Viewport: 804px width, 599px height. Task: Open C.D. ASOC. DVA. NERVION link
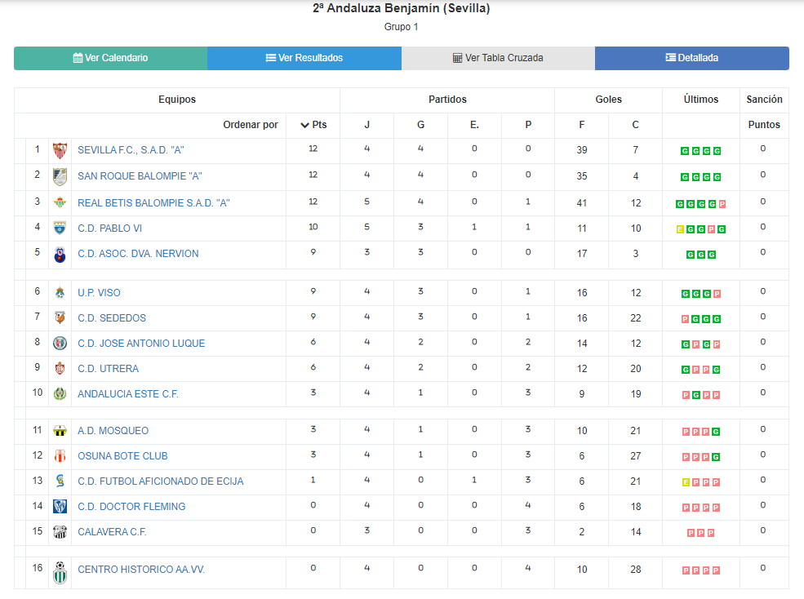[138, 253]
